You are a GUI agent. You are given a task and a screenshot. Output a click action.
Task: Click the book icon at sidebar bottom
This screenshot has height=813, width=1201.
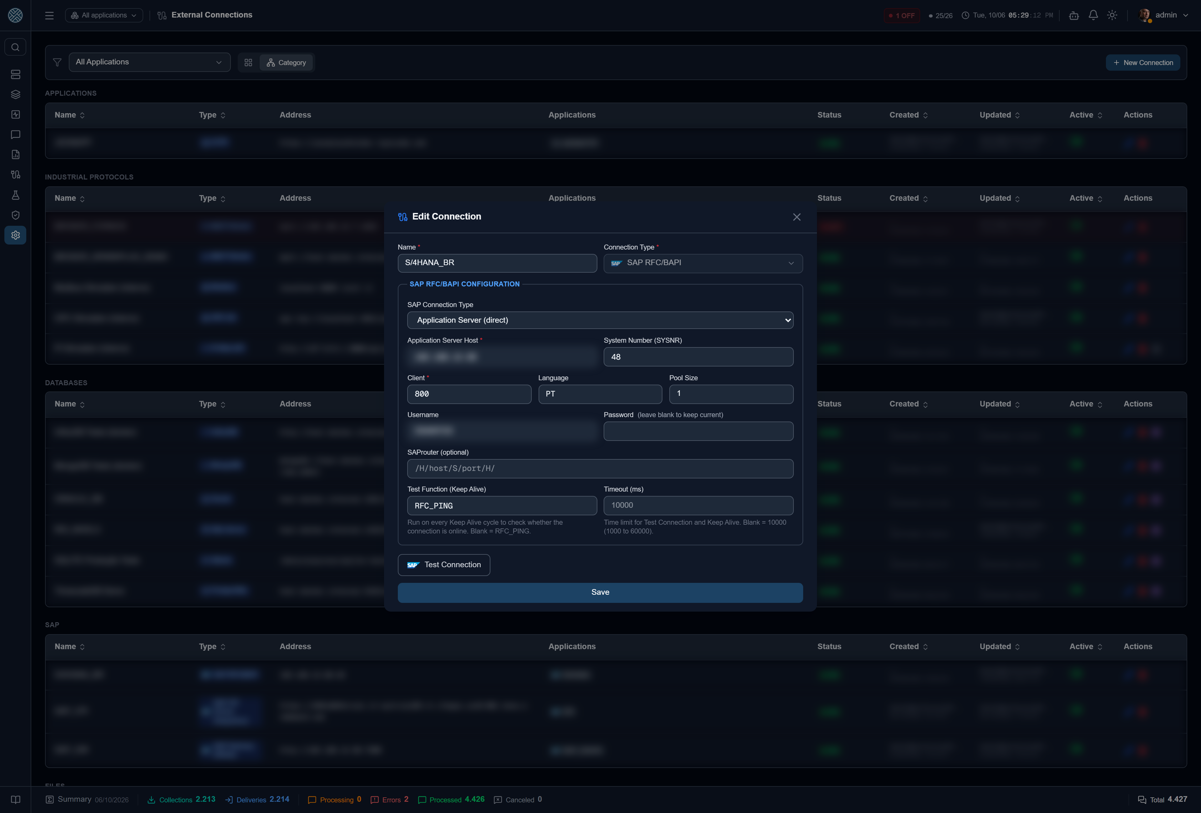click(16, 800)
